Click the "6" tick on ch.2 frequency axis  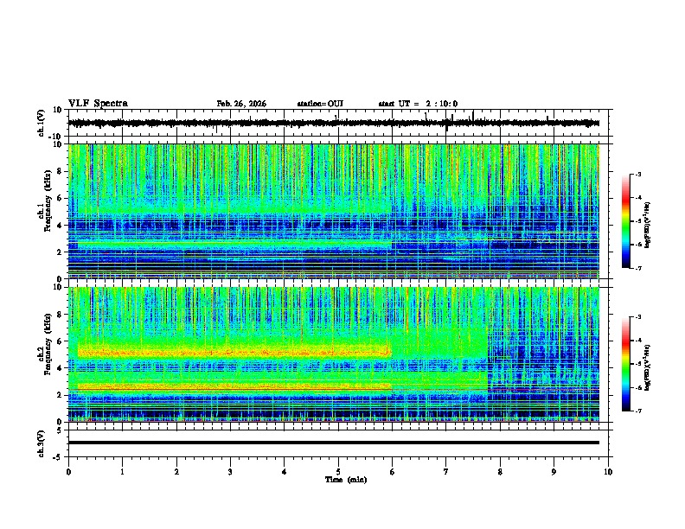click(60, 341)
